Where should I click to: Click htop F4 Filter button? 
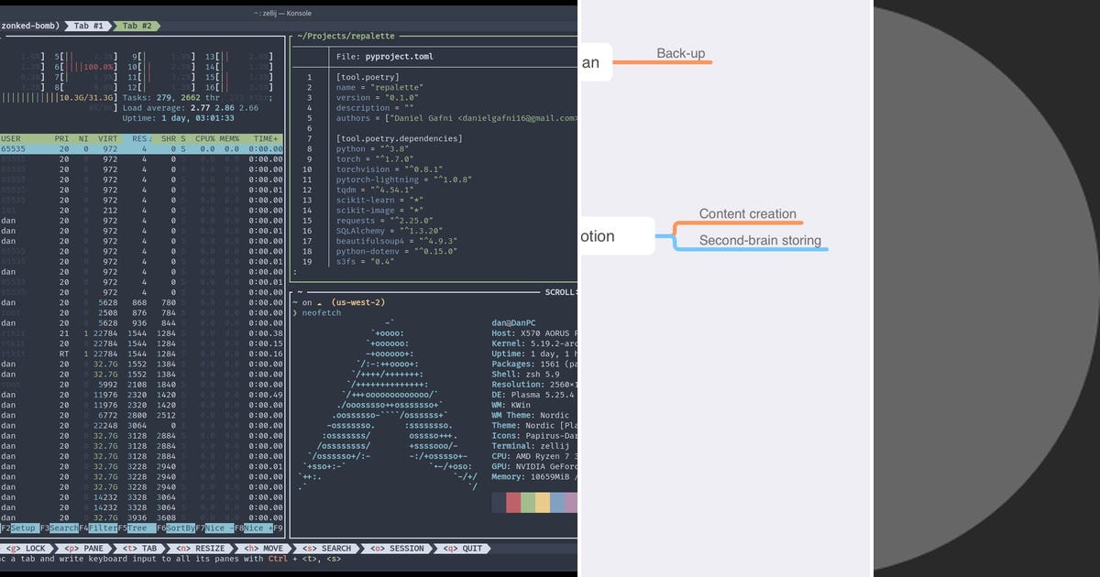coord(98,528)
